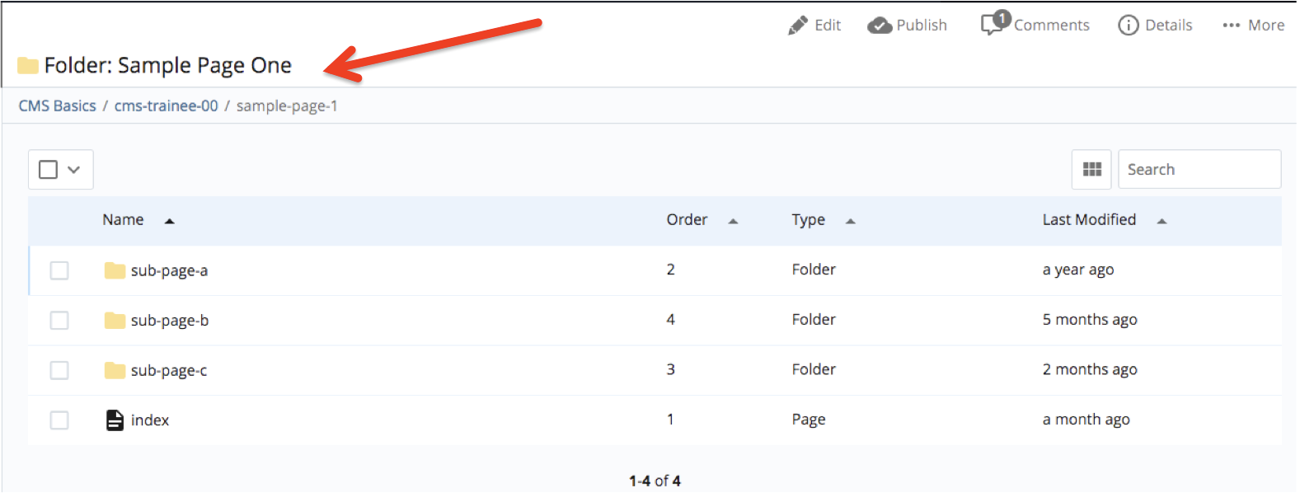Click in the Search field

pyautogui.click(x=1199, y=170)
